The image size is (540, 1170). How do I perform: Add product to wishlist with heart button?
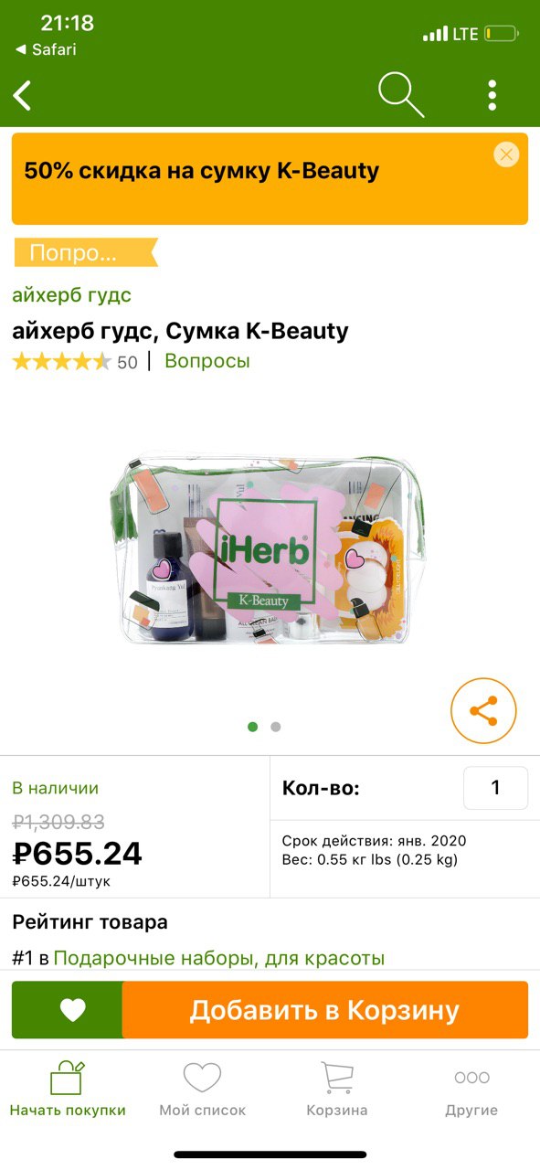click(x=72, y=1010)
